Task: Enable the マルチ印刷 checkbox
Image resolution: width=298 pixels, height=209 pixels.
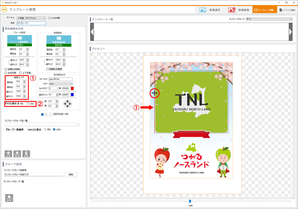Action: pyautogui.click(x=49, y=18)
